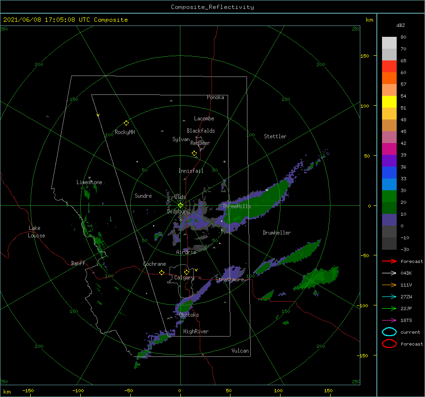Image resolution: width=425 pixels, height=397 pixels.
Task: Click the asterisk marker above Limestone
Action: 89,178
